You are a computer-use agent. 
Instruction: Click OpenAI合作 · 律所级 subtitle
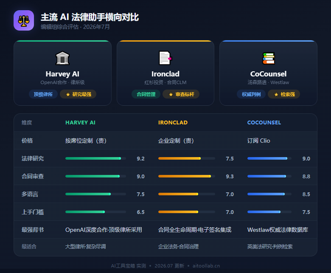62,82
